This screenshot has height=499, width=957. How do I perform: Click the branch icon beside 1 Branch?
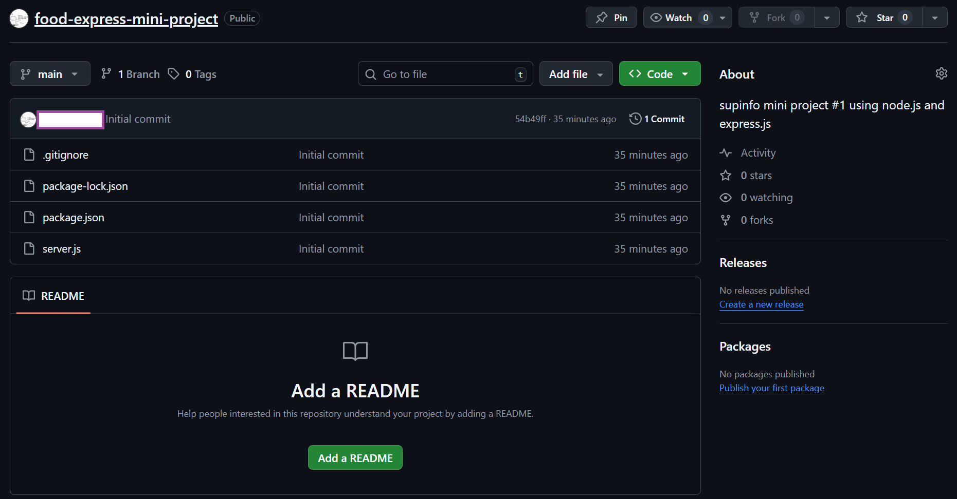point(106,74)
